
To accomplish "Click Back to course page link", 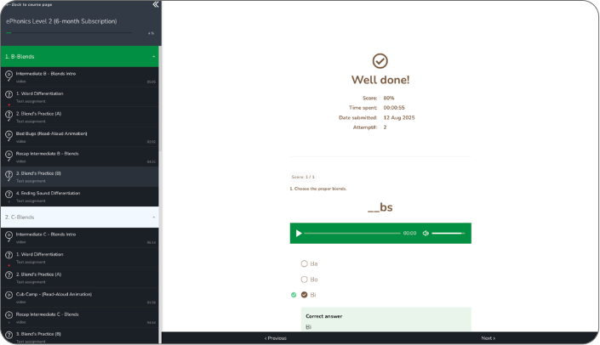I will pos(36,4).
